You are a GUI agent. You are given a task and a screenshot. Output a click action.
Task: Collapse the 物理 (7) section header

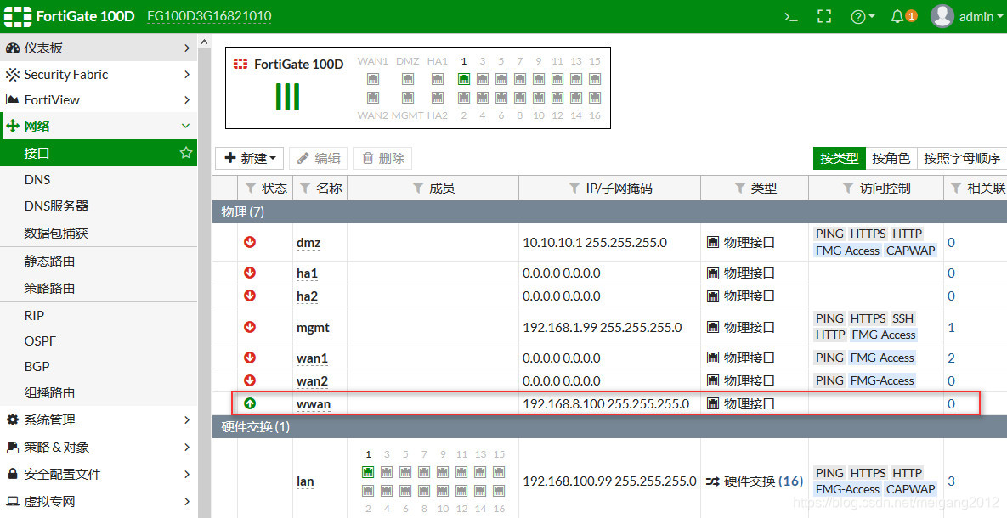click(x=609, y=211)
